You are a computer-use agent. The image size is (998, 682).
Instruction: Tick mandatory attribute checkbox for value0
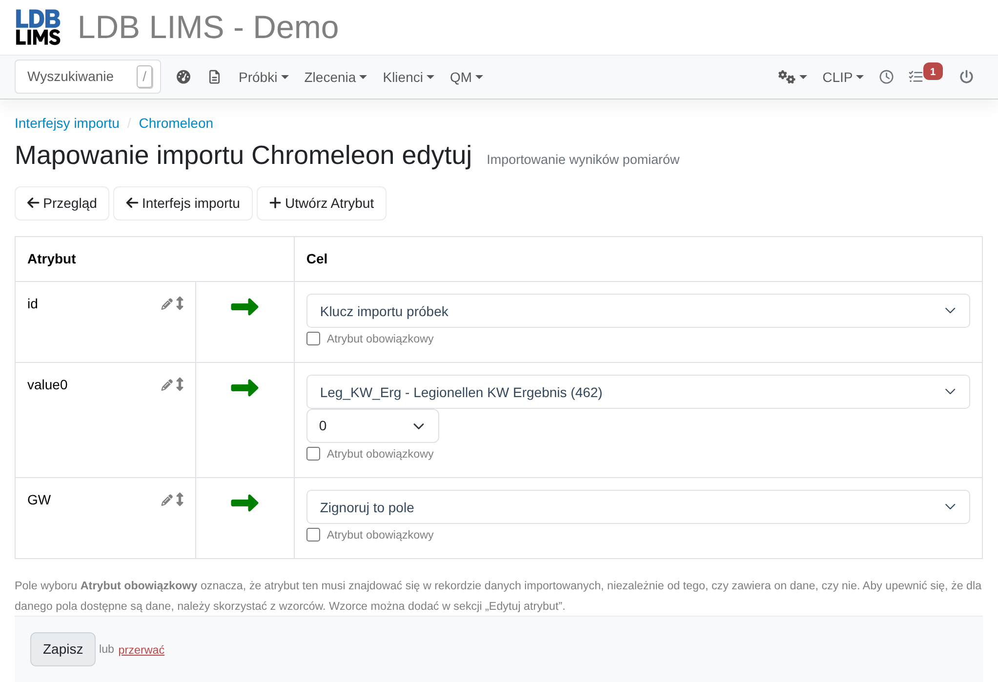pyautogui.click(x=313, y=454)
